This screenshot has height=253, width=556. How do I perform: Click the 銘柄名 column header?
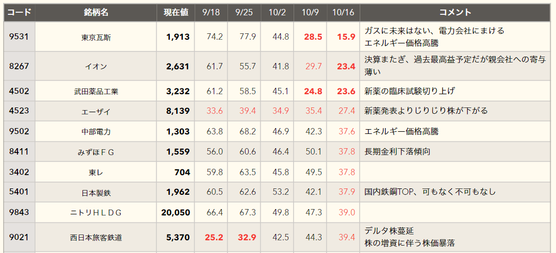[x=96, y=12]
